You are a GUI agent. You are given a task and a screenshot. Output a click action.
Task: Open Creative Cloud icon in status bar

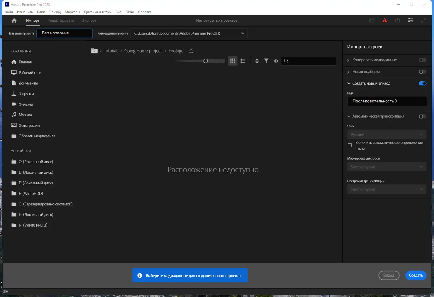pos(5,291)
